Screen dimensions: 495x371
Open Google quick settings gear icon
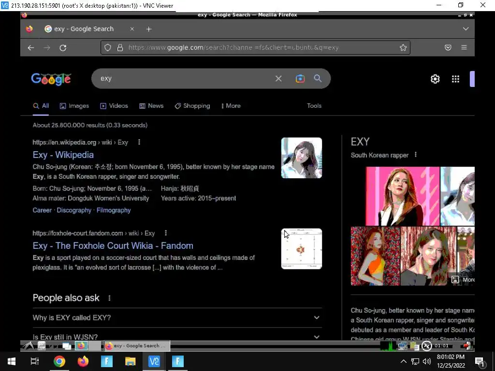coord(435,79)
